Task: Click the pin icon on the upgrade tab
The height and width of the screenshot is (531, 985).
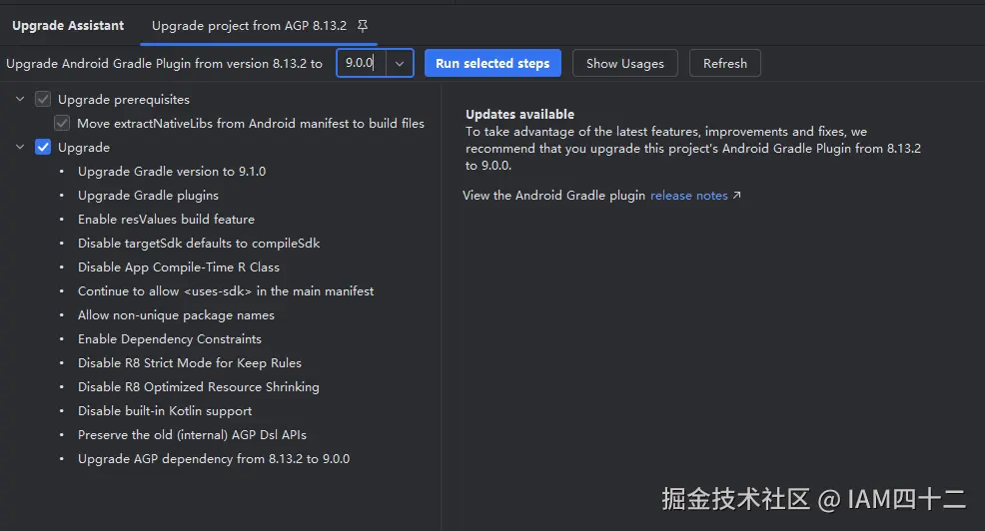Action: point(363,26)
